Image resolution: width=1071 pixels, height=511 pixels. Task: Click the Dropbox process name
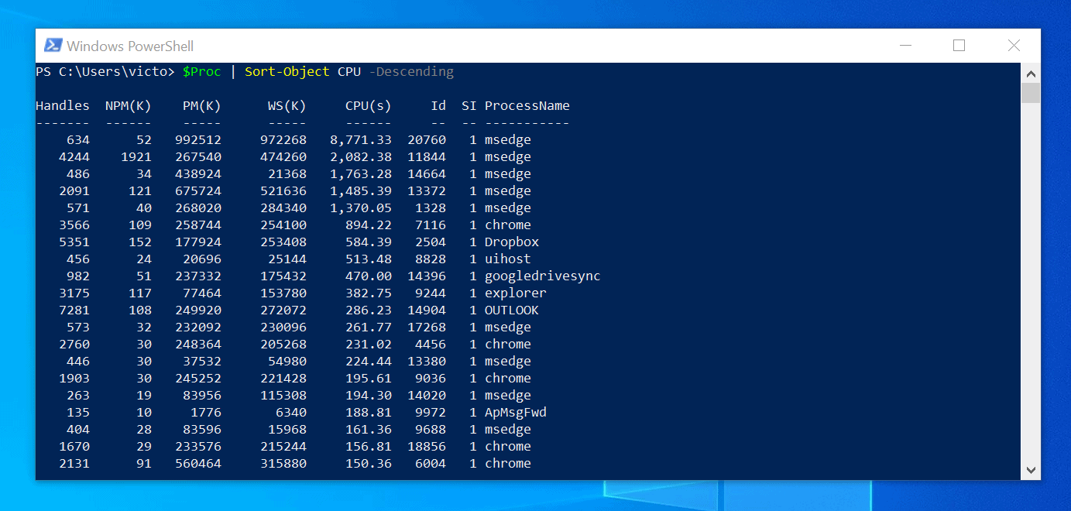click(512, 242)
